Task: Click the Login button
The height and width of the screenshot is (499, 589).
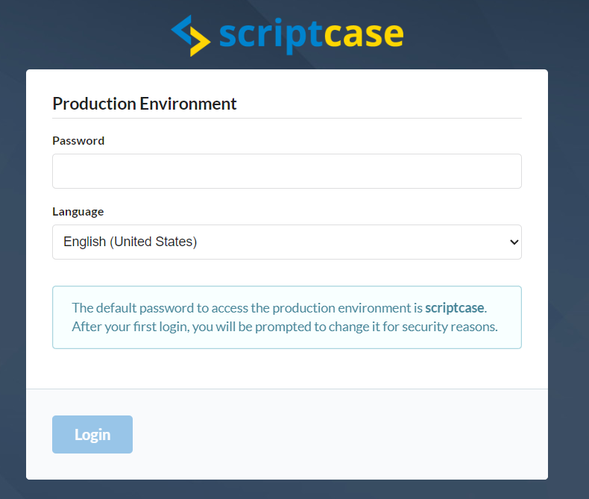Action: click(x=92, y=434)
